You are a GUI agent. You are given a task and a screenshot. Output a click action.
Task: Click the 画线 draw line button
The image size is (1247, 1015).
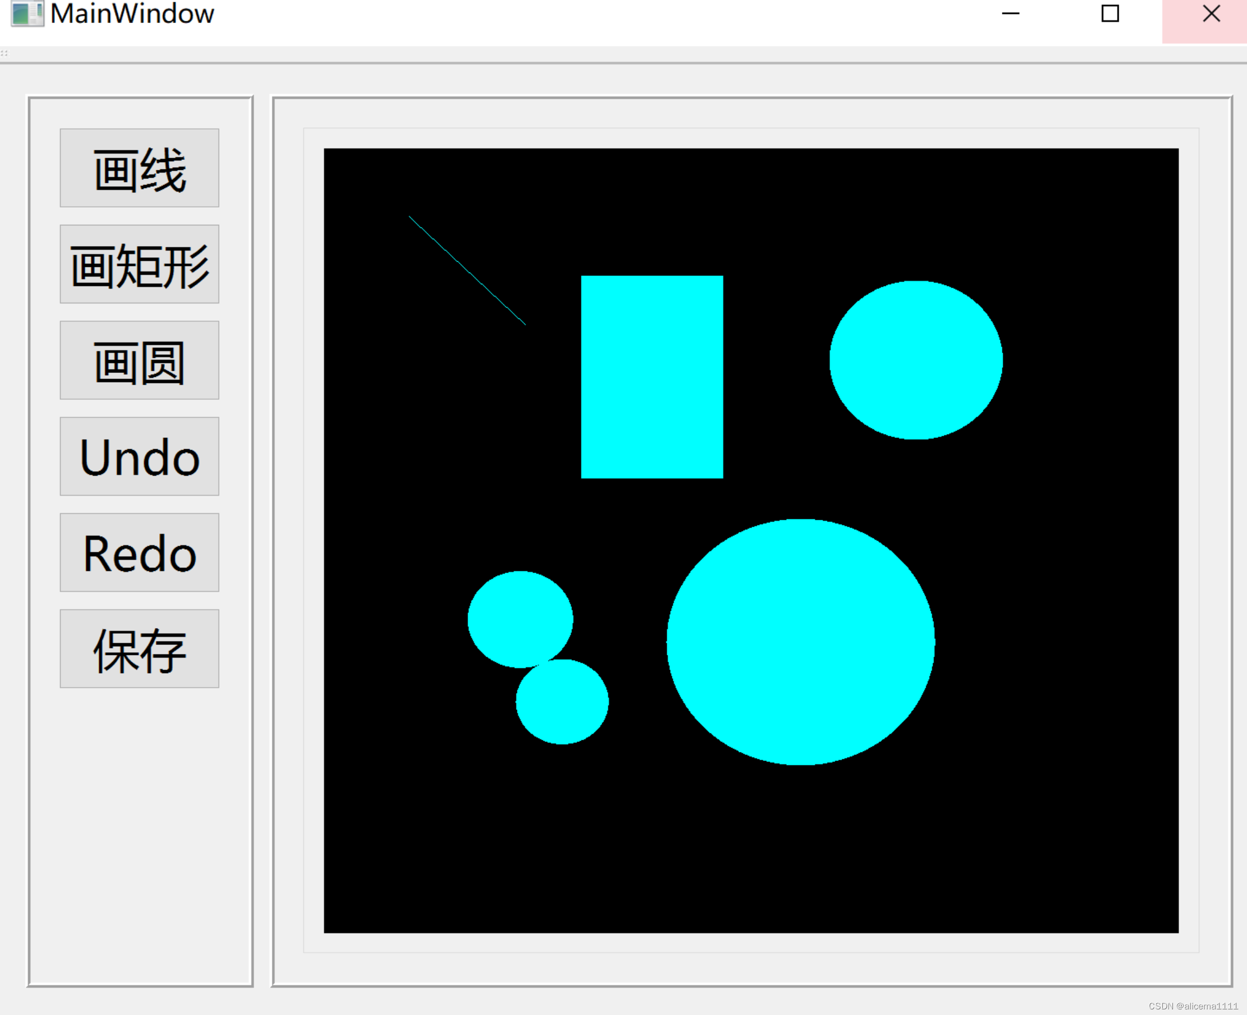pyautogui.click(x=139, y=168)
